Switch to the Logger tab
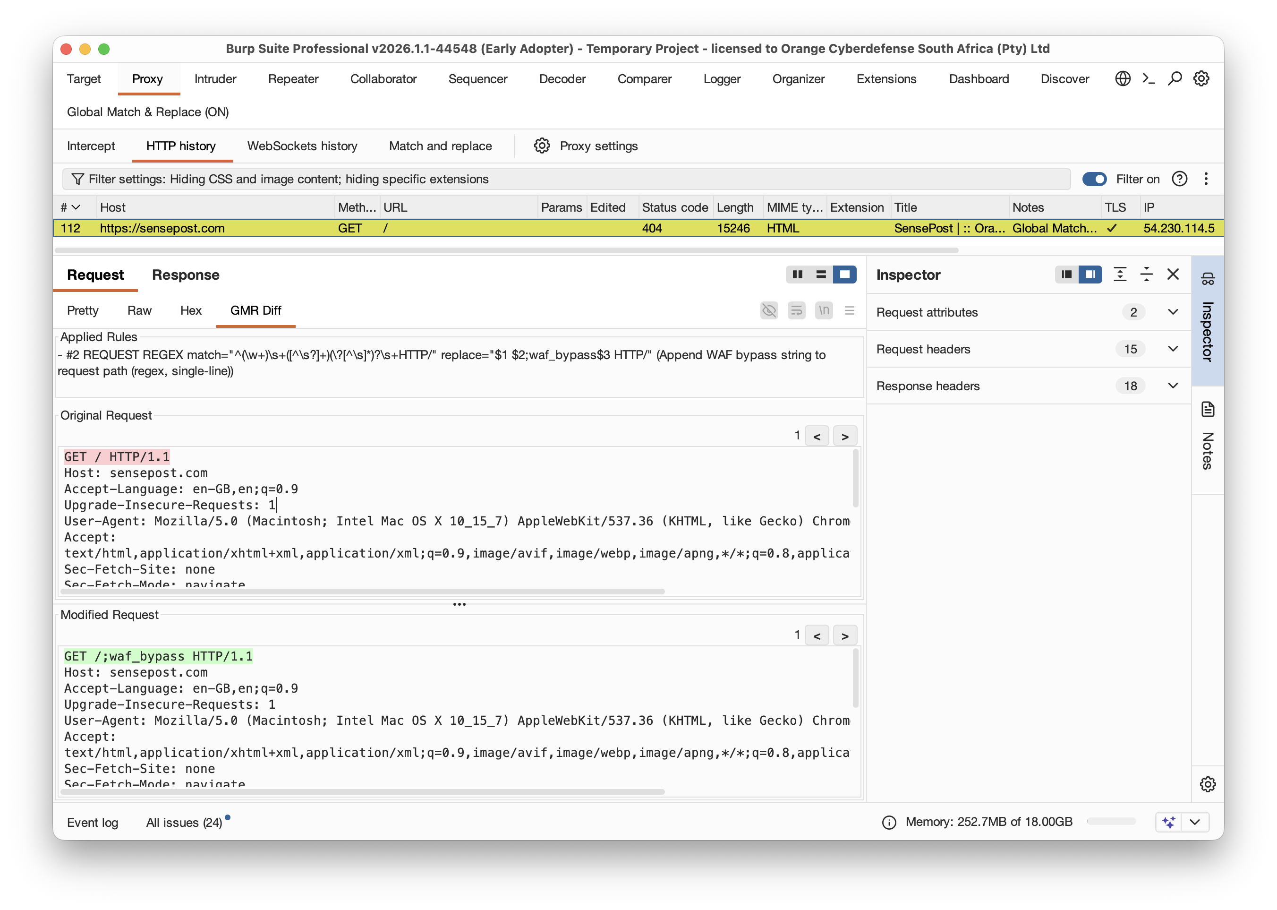1277x910 pixels. tap(722, 78)
